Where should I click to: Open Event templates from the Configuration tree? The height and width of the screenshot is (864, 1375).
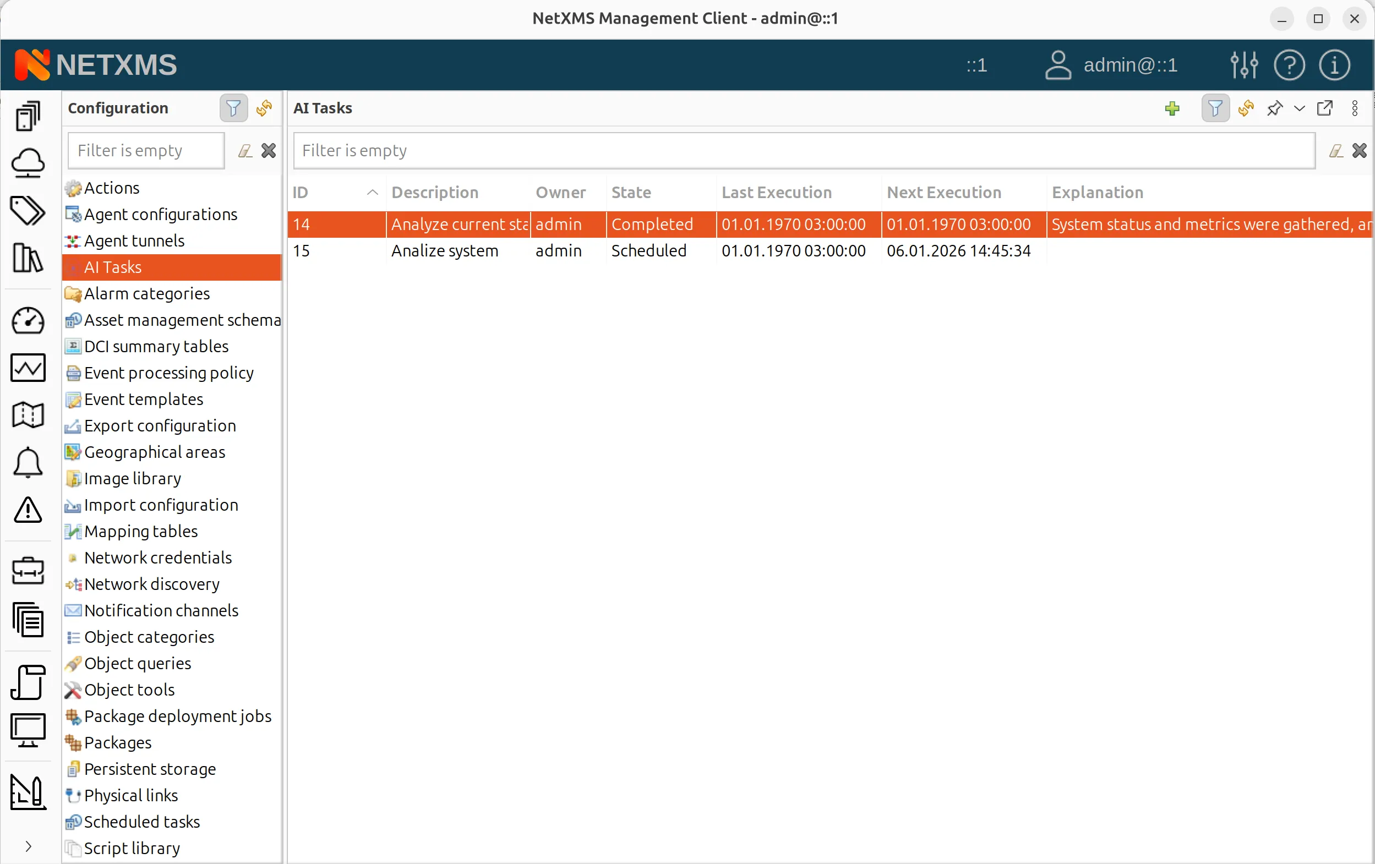point(142,399)
